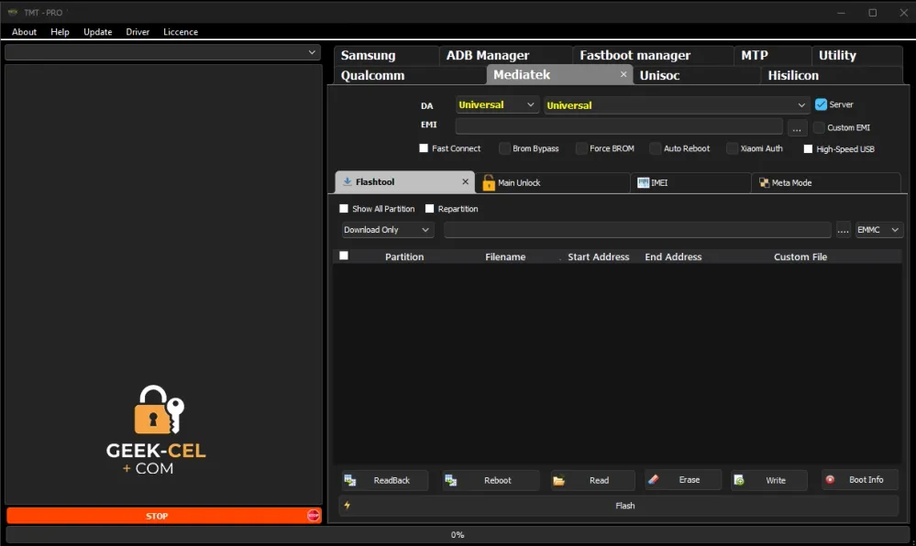Click the wide Flash button
The width and height of the screenshot is (916, 546).
619,506
